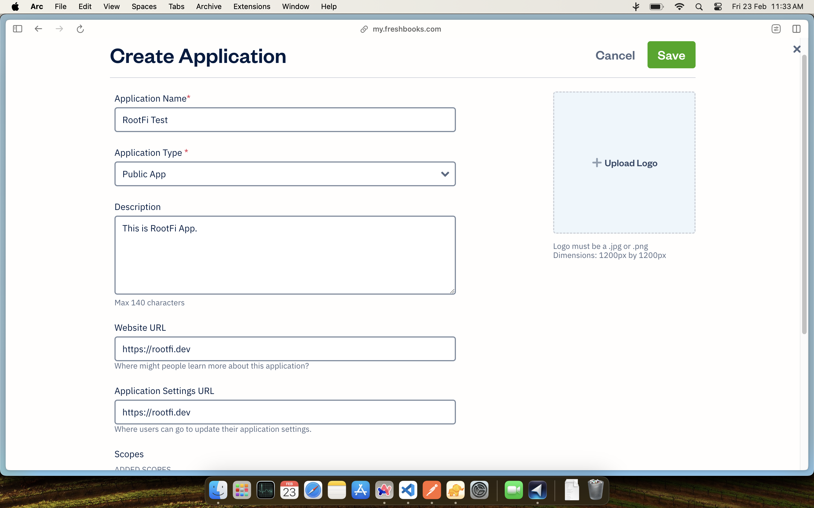Image resolution: width=814 pixels, height=508 pixels.
Task: Open the Extensions menu
Action: [252, 7]
